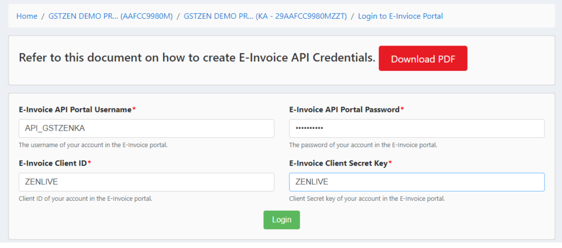Screen dimensions: 562x248
Task: Click the password help text below field
Action: coord(363,145)
